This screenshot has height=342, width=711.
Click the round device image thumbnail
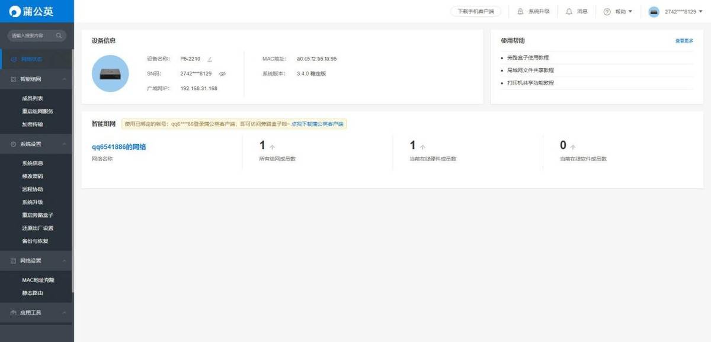click(110, 73)
